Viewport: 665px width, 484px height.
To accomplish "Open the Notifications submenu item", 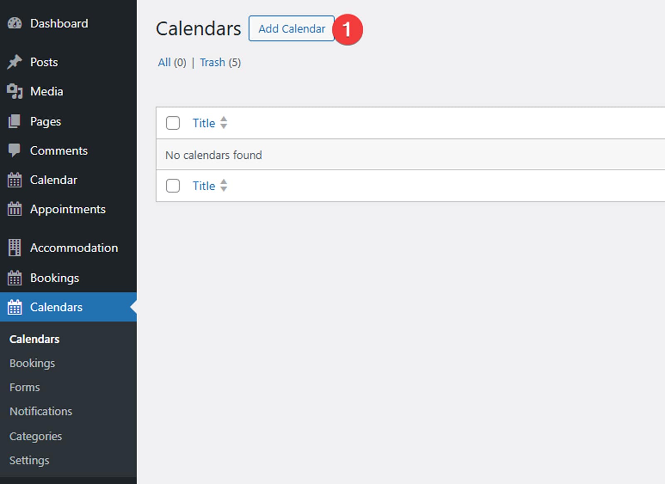I will (x=40, y=411).
